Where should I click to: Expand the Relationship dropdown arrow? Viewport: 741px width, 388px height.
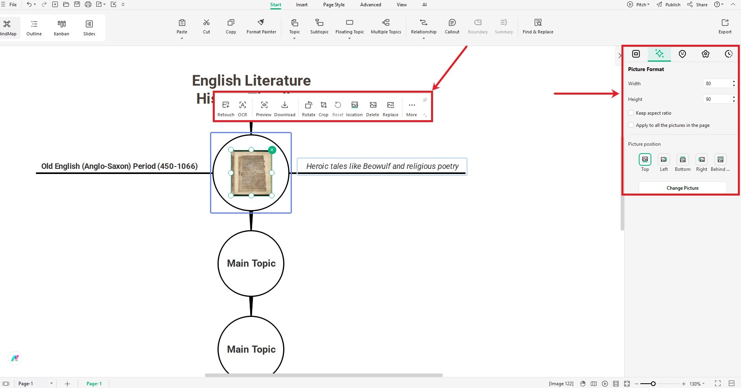click(x=424, y=38)
